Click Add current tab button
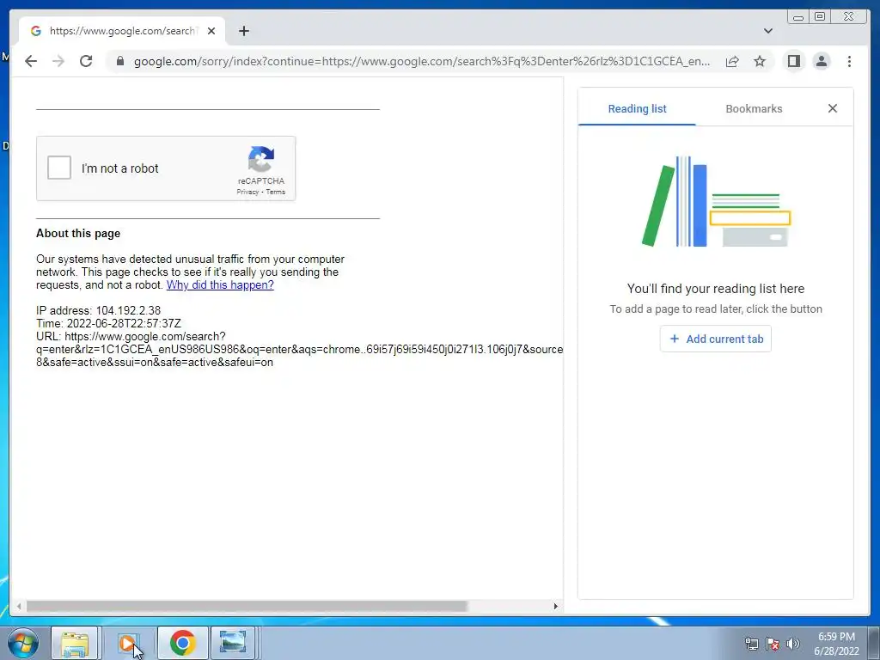The width and height of the screenshot is (880, 660). (716, 339)
